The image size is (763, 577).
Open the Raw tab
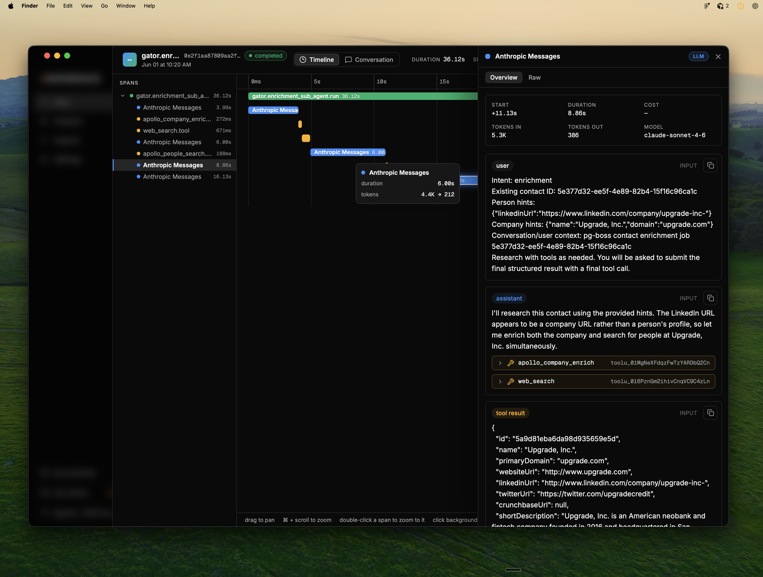click(x=534, y=78)
